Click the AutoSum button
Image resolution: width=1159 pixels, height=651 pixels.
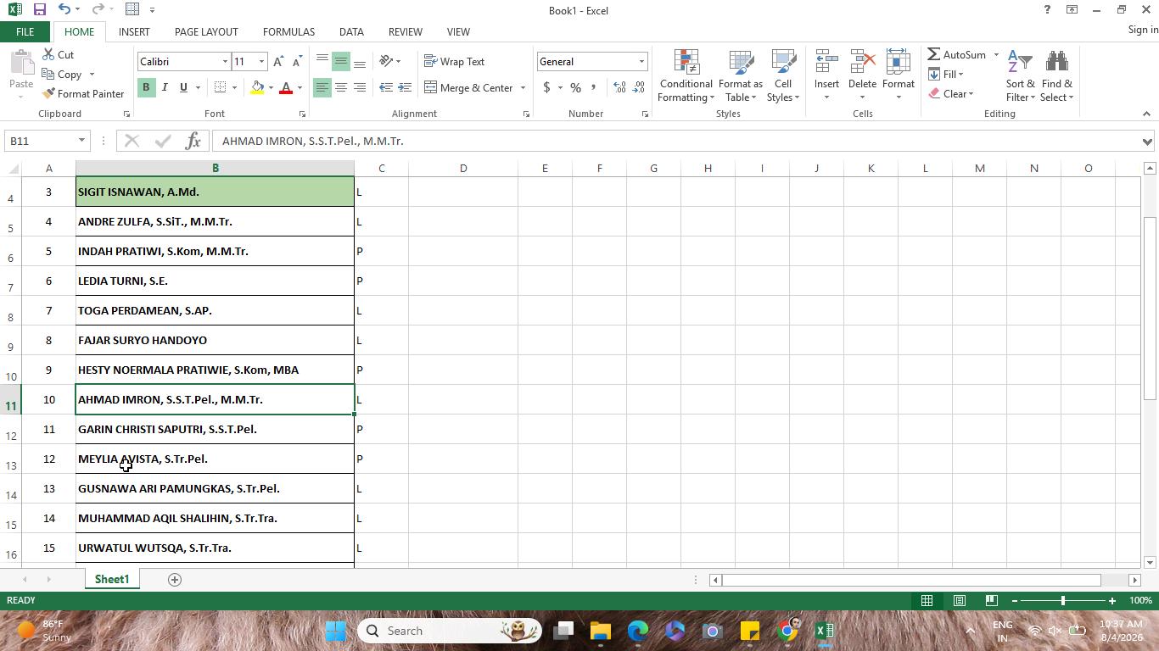pos(956,54)
